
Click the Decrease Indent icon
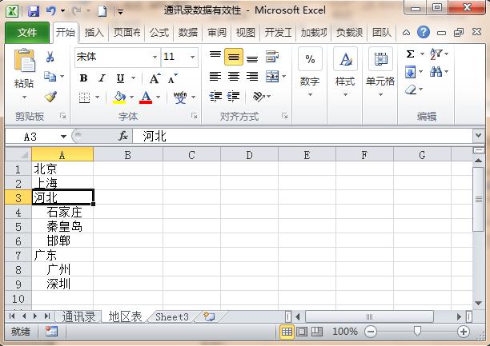coord(215,97)
